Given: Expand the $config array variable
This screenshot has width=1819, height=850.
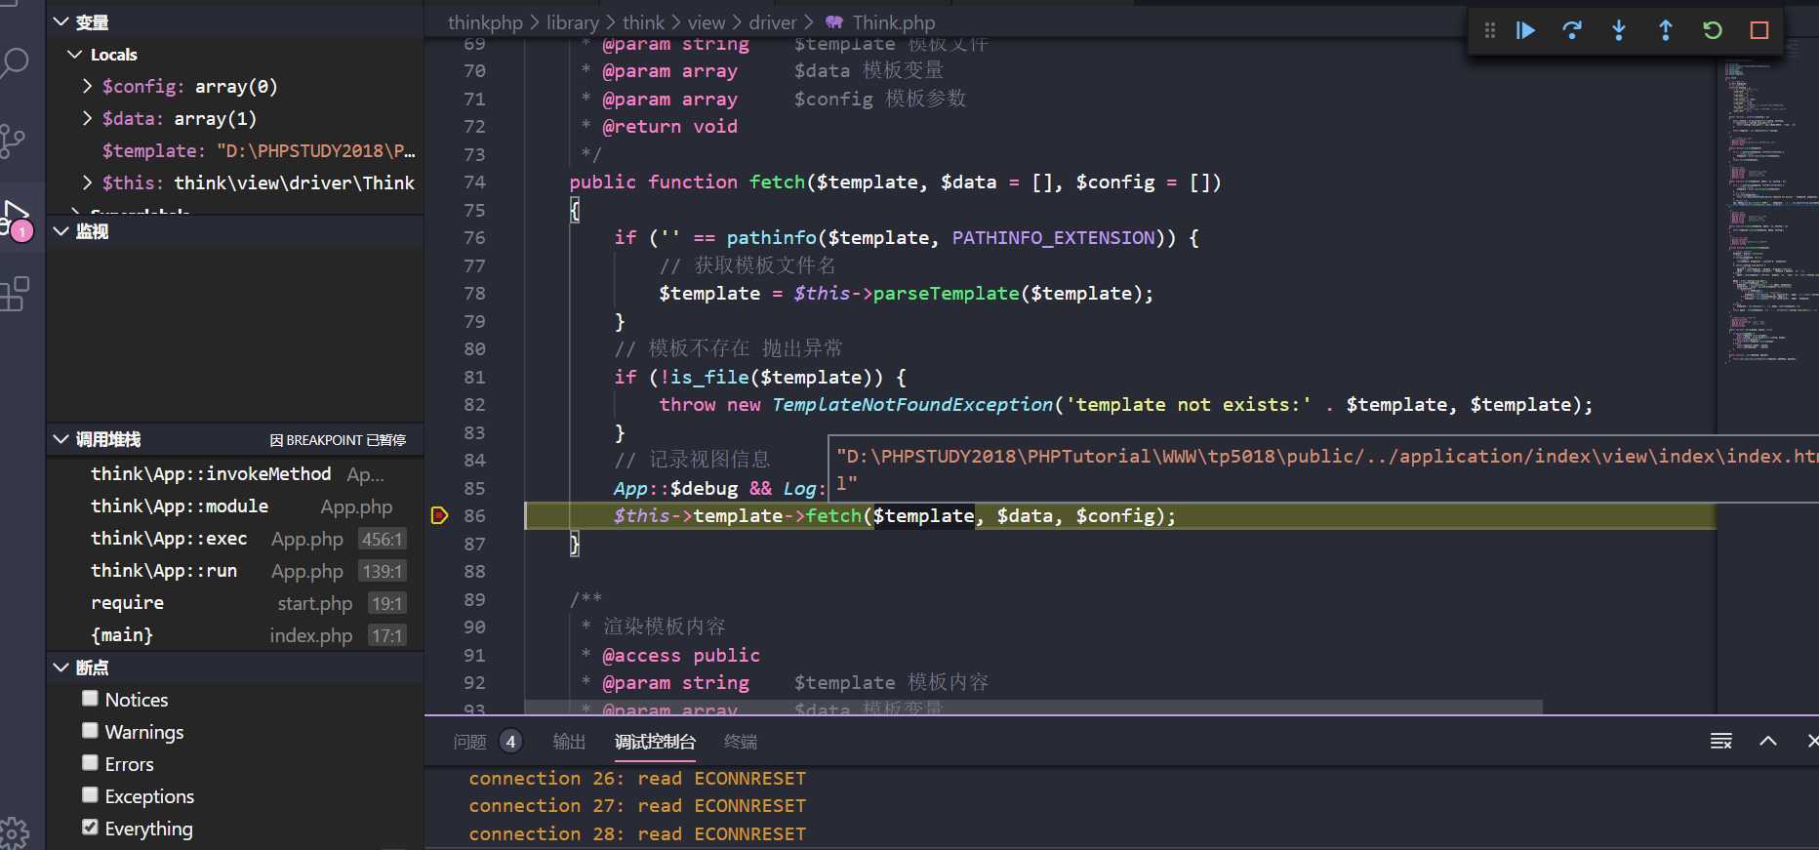Looking at the screenshot, I should pos(88,86).
